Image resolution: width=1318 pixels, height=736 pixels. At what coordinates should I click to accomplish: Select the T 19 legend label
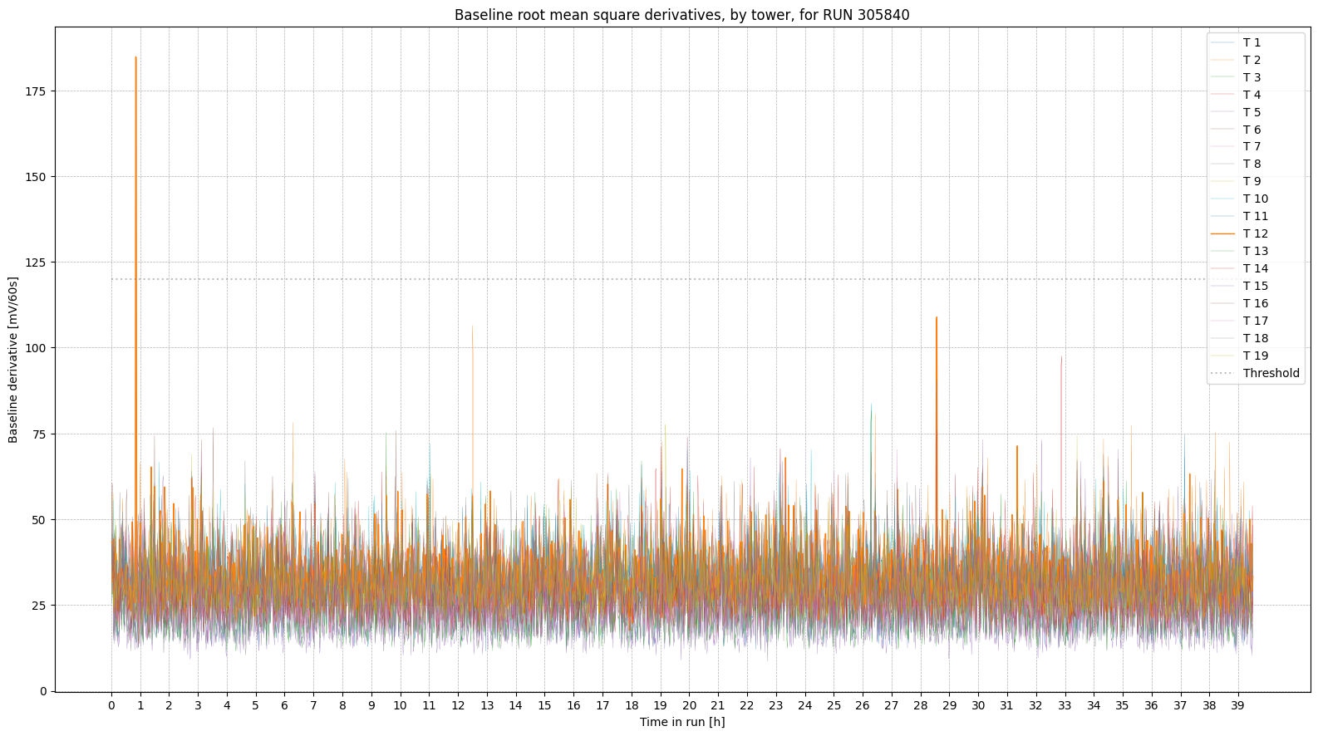click(x=1255, y=356)
